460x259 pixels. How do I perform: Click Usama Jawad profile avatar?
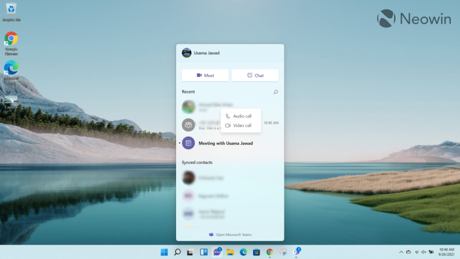coord(186,53)
